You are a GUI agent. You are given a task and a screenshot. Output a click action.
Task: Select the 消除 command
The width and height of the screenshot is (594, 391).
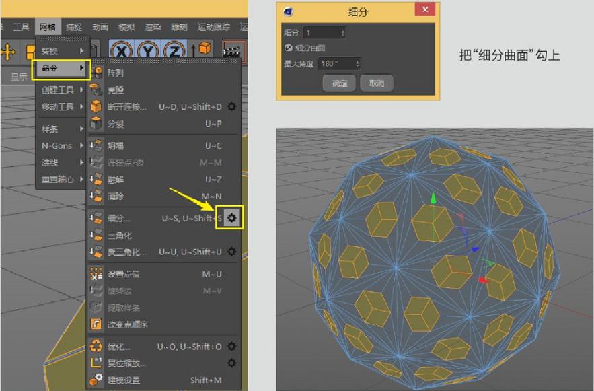pyautogui.click(x=163, y=197)
